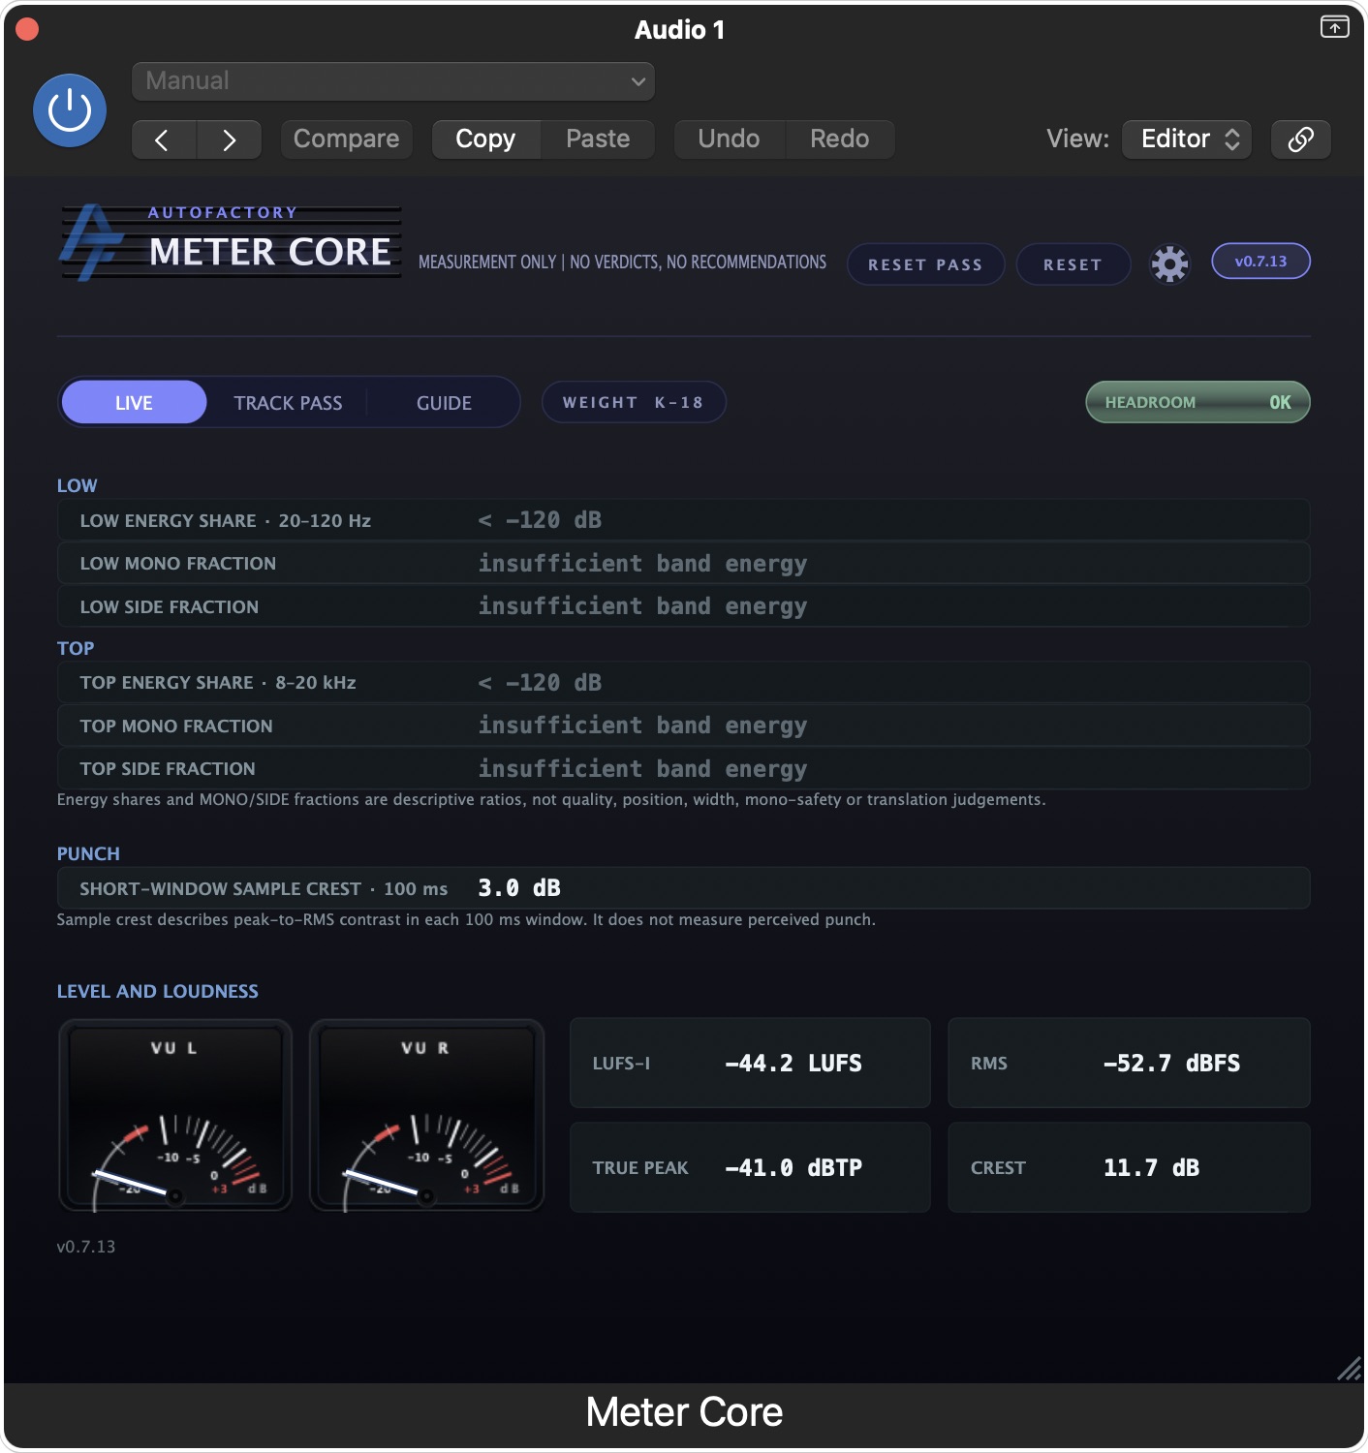Click the LOW MONO FRACTION row
Viewport: 1368px width, 1453px height.
point(683,563)
